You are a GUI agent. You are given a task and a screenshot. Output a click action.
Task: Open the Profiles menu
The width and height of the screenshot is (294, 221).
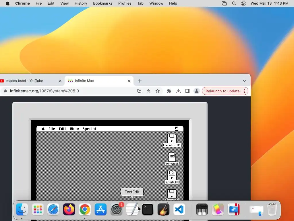[125, 3]
